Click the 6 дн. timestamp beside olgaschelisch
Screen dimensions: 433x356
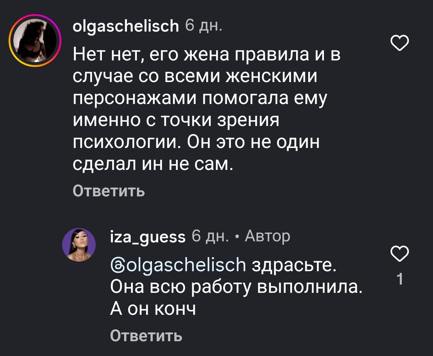point(203,25)
